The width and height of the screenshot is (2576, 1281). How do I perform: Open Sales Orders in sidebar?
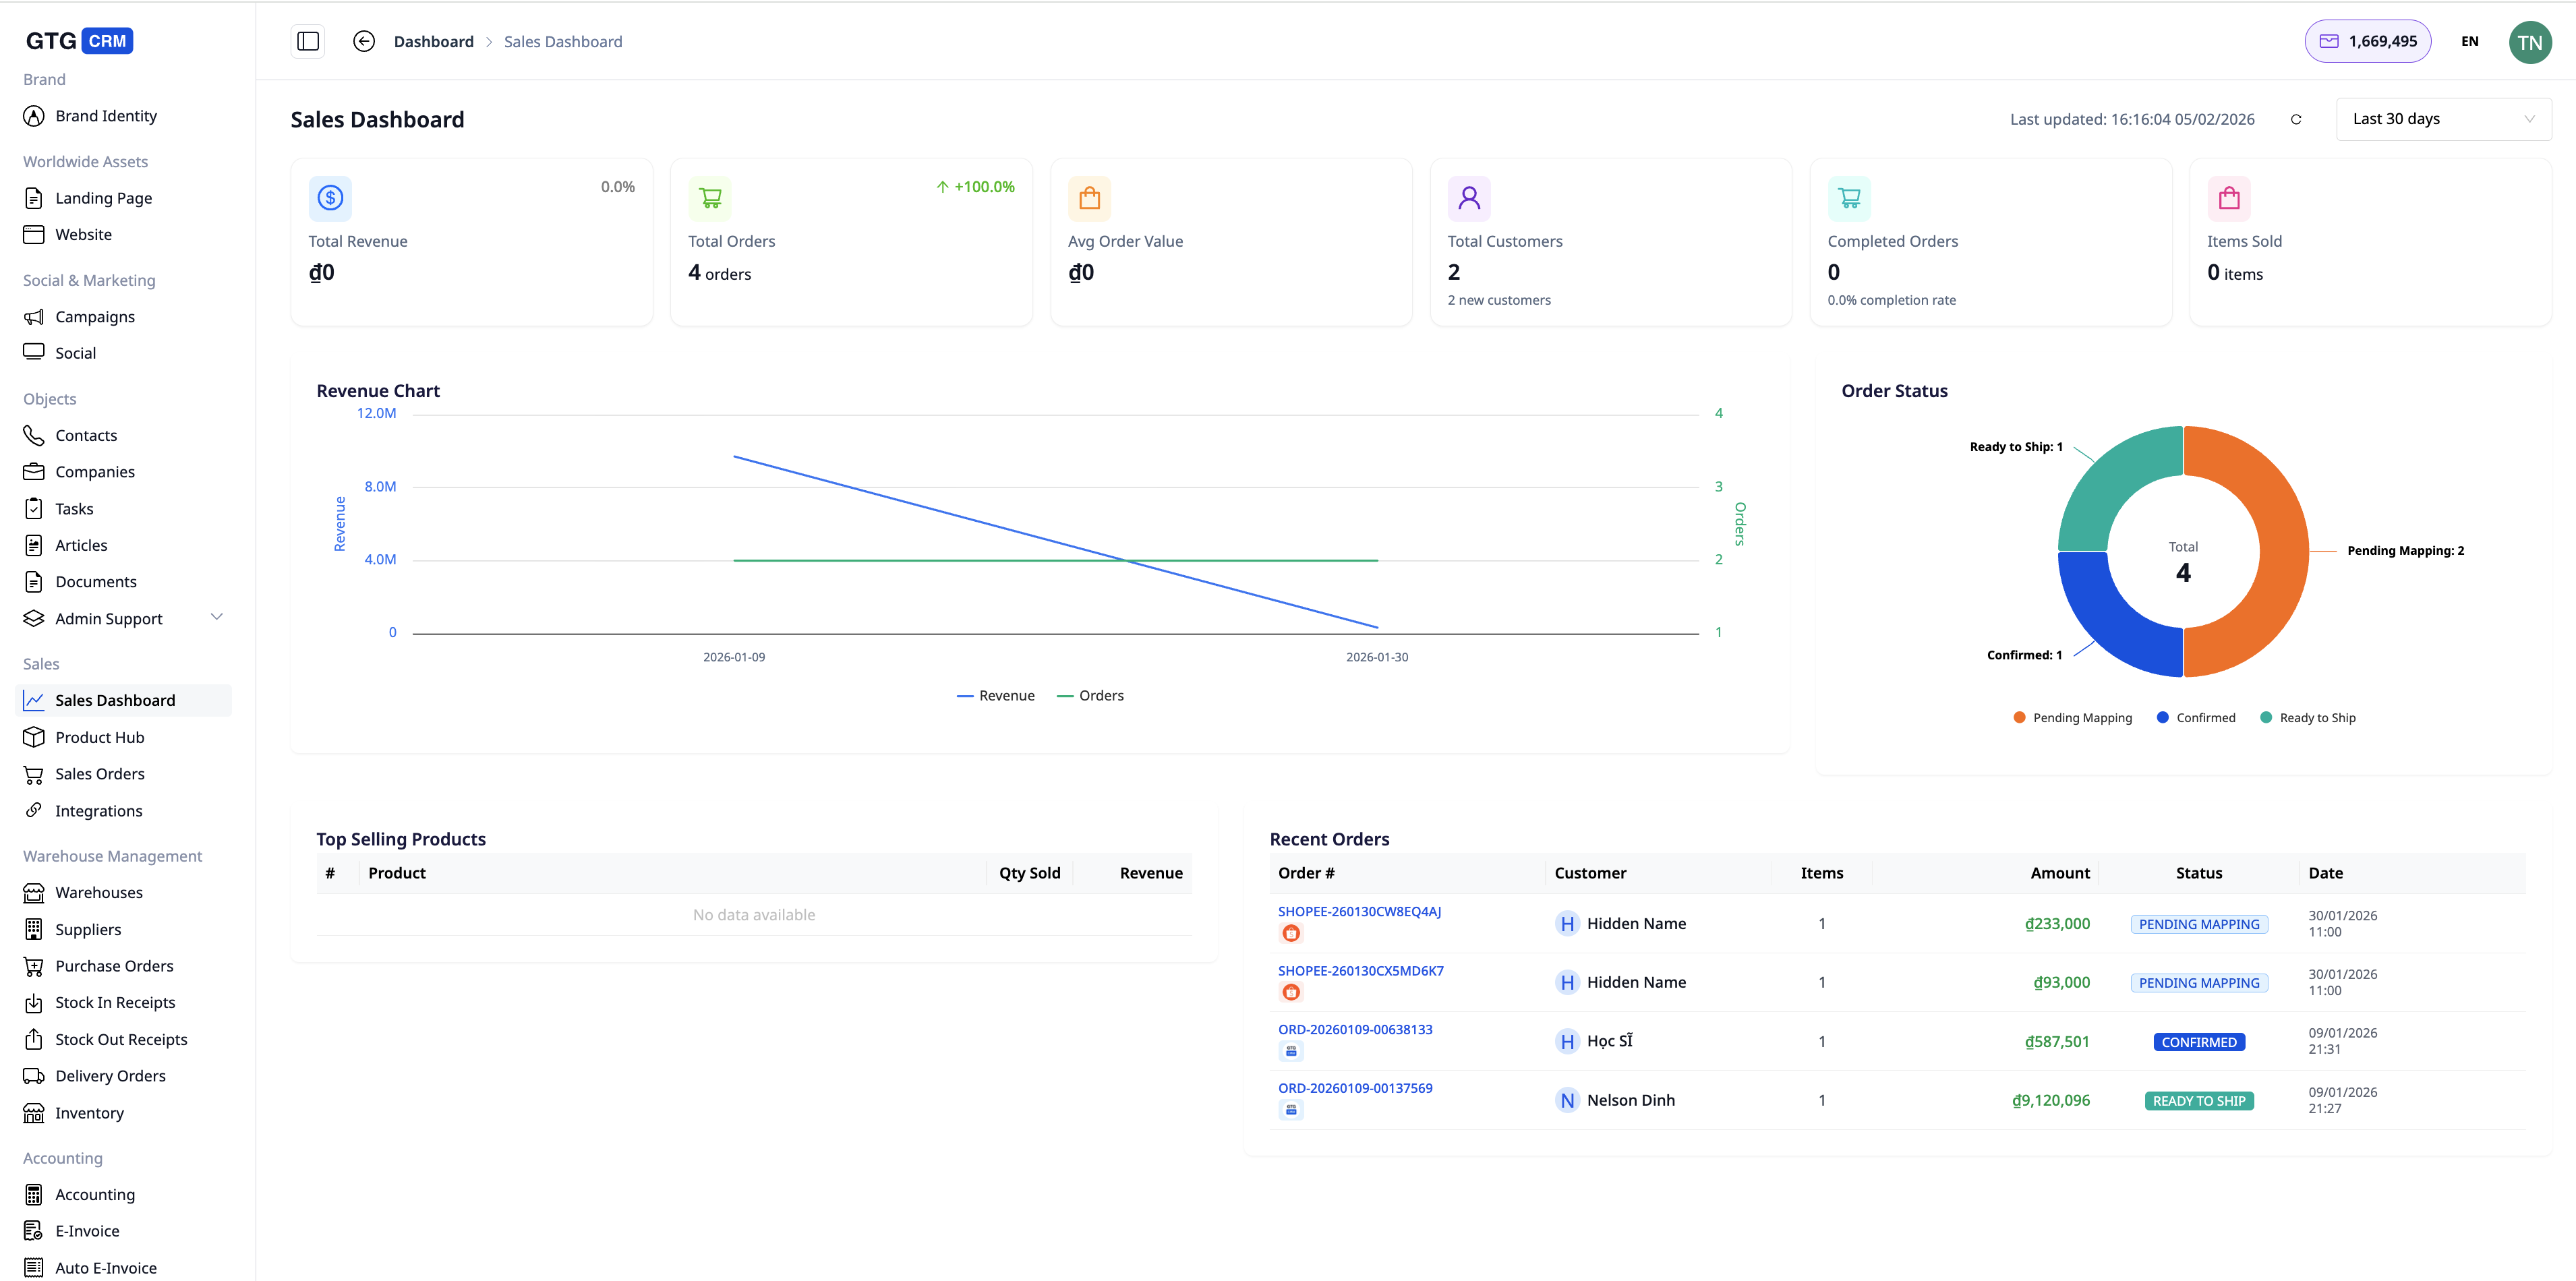click(100, 774)
